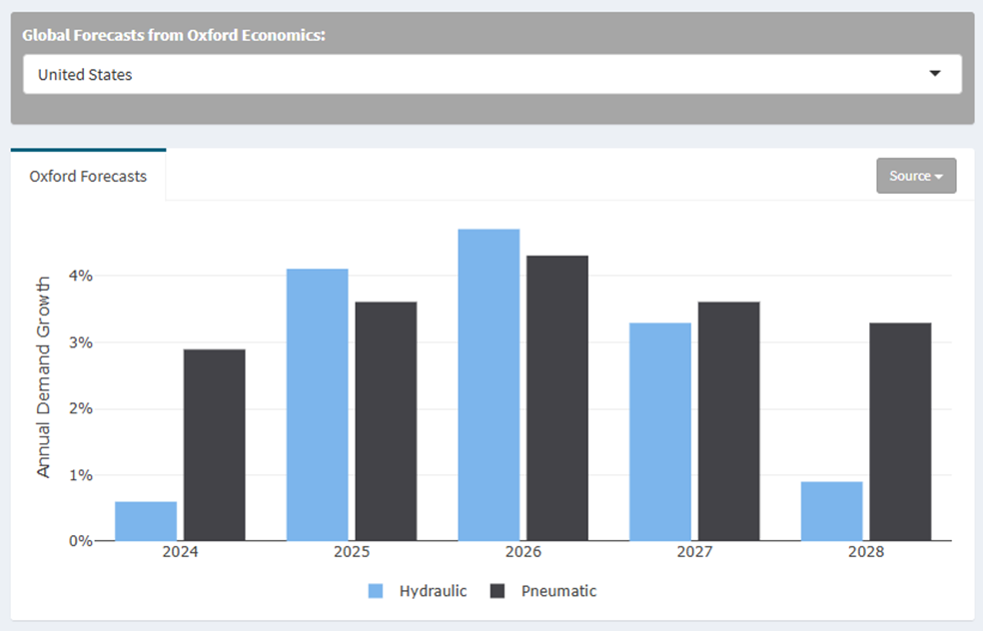Click the caret arrow in country selector
This screenshot has height=631, width=983.
click(935, 74)
